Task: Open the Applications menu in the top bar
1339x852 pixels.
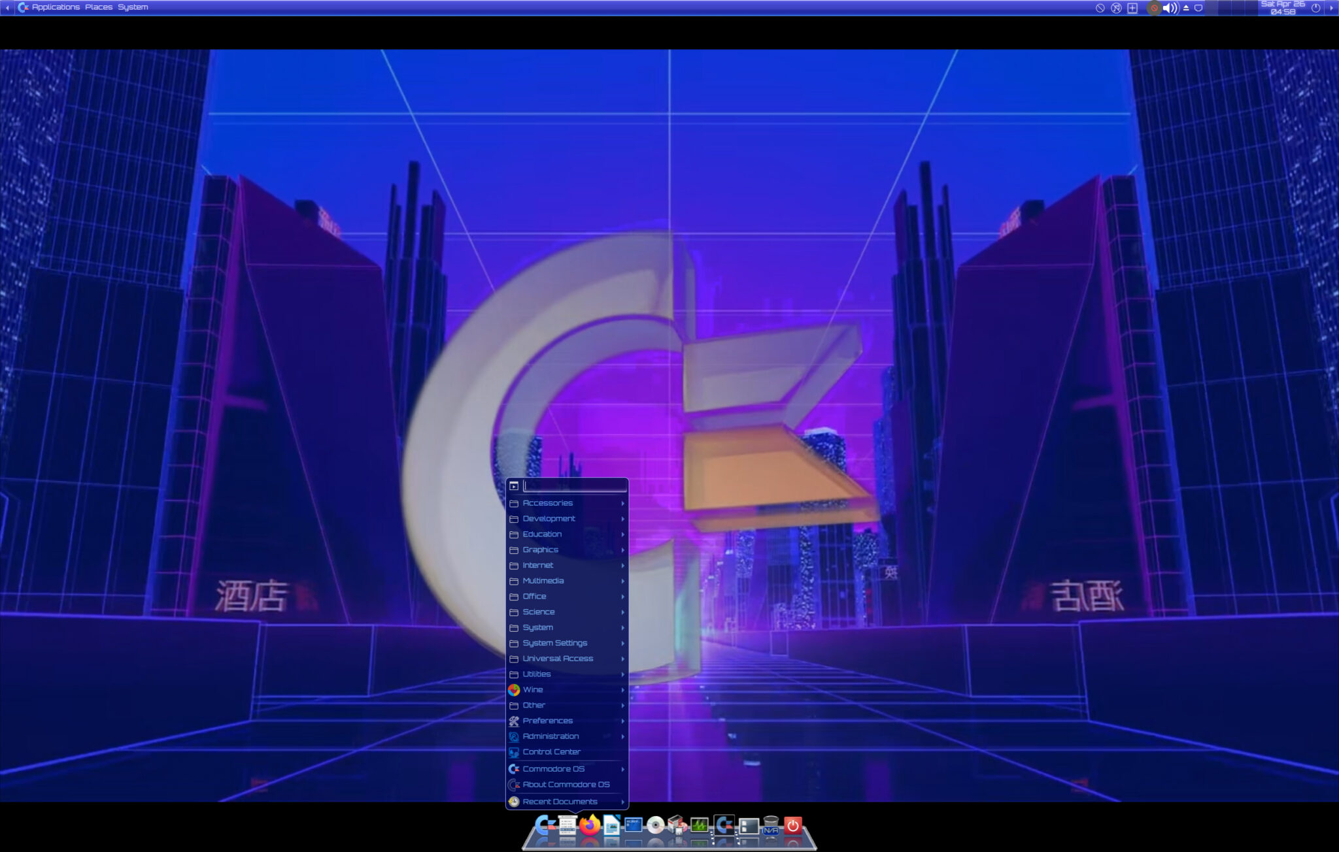Action: (x=56, y=7)
